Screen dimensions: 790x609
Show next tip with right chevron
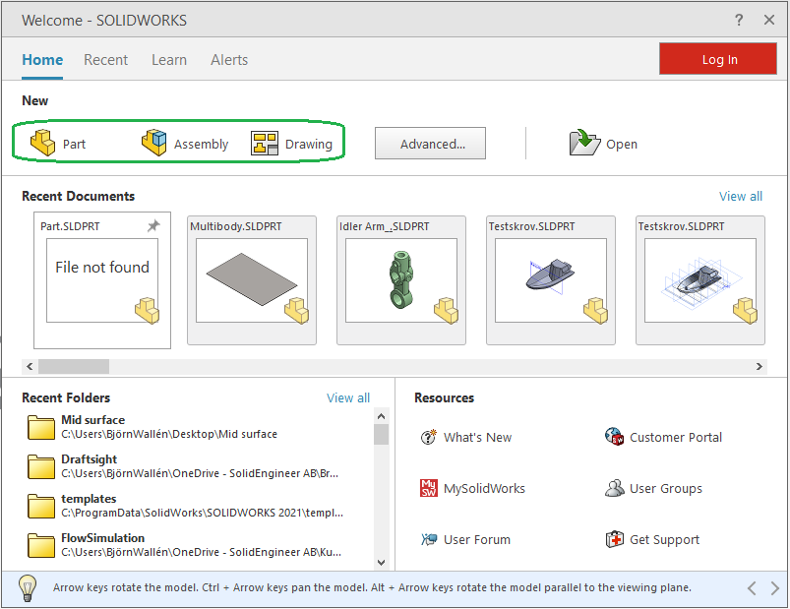point(774,588)
